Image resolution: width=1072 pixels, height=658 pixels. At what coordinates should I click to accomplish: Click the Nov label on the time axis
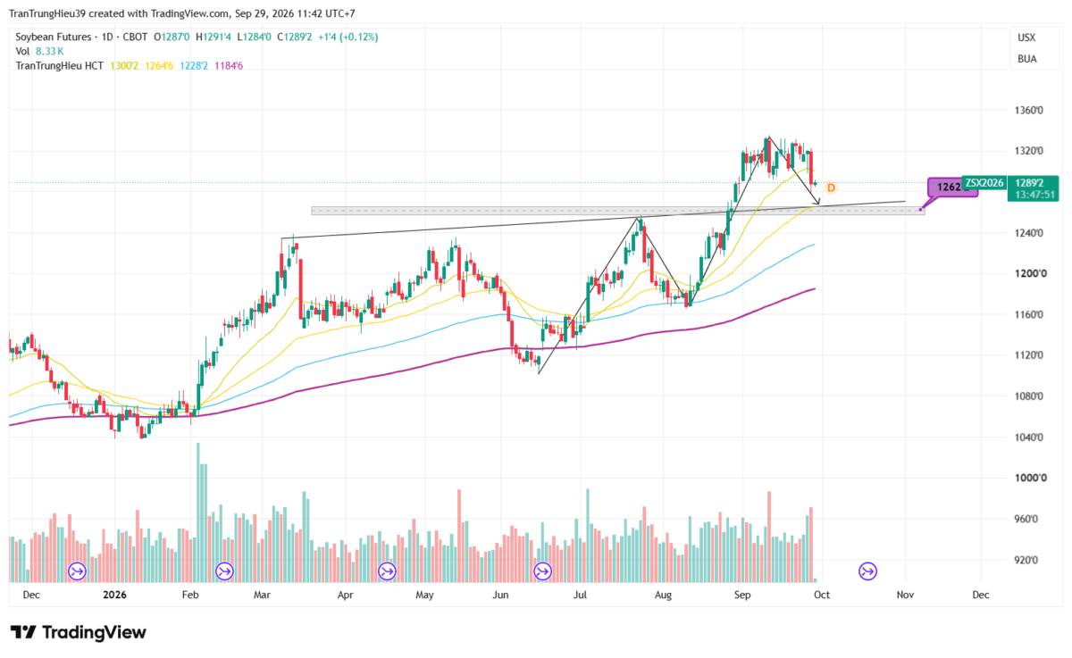coord(905,595)
